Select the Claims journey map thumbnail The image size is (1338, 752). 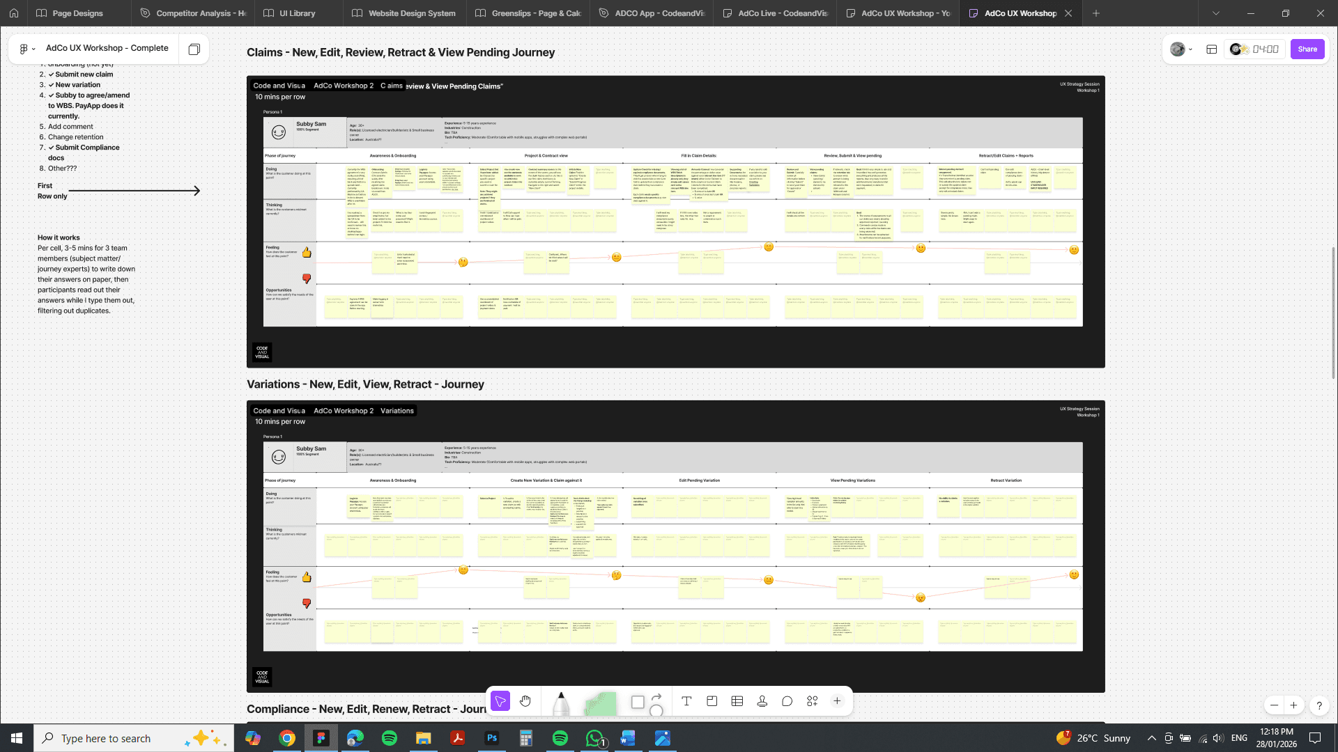pos(675,221)
